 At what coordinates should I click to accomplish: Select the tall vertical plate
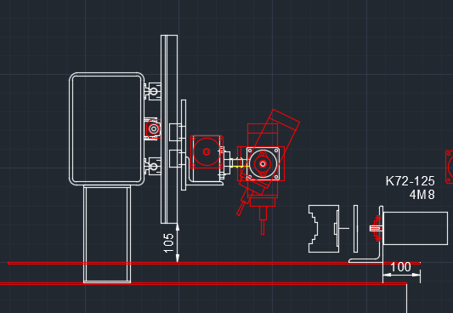pos(169,129)
